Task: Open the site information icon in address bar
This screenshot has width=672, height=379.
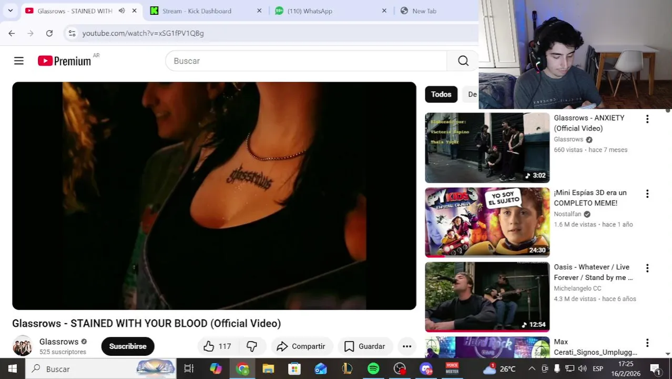Action: coord(72,33)
